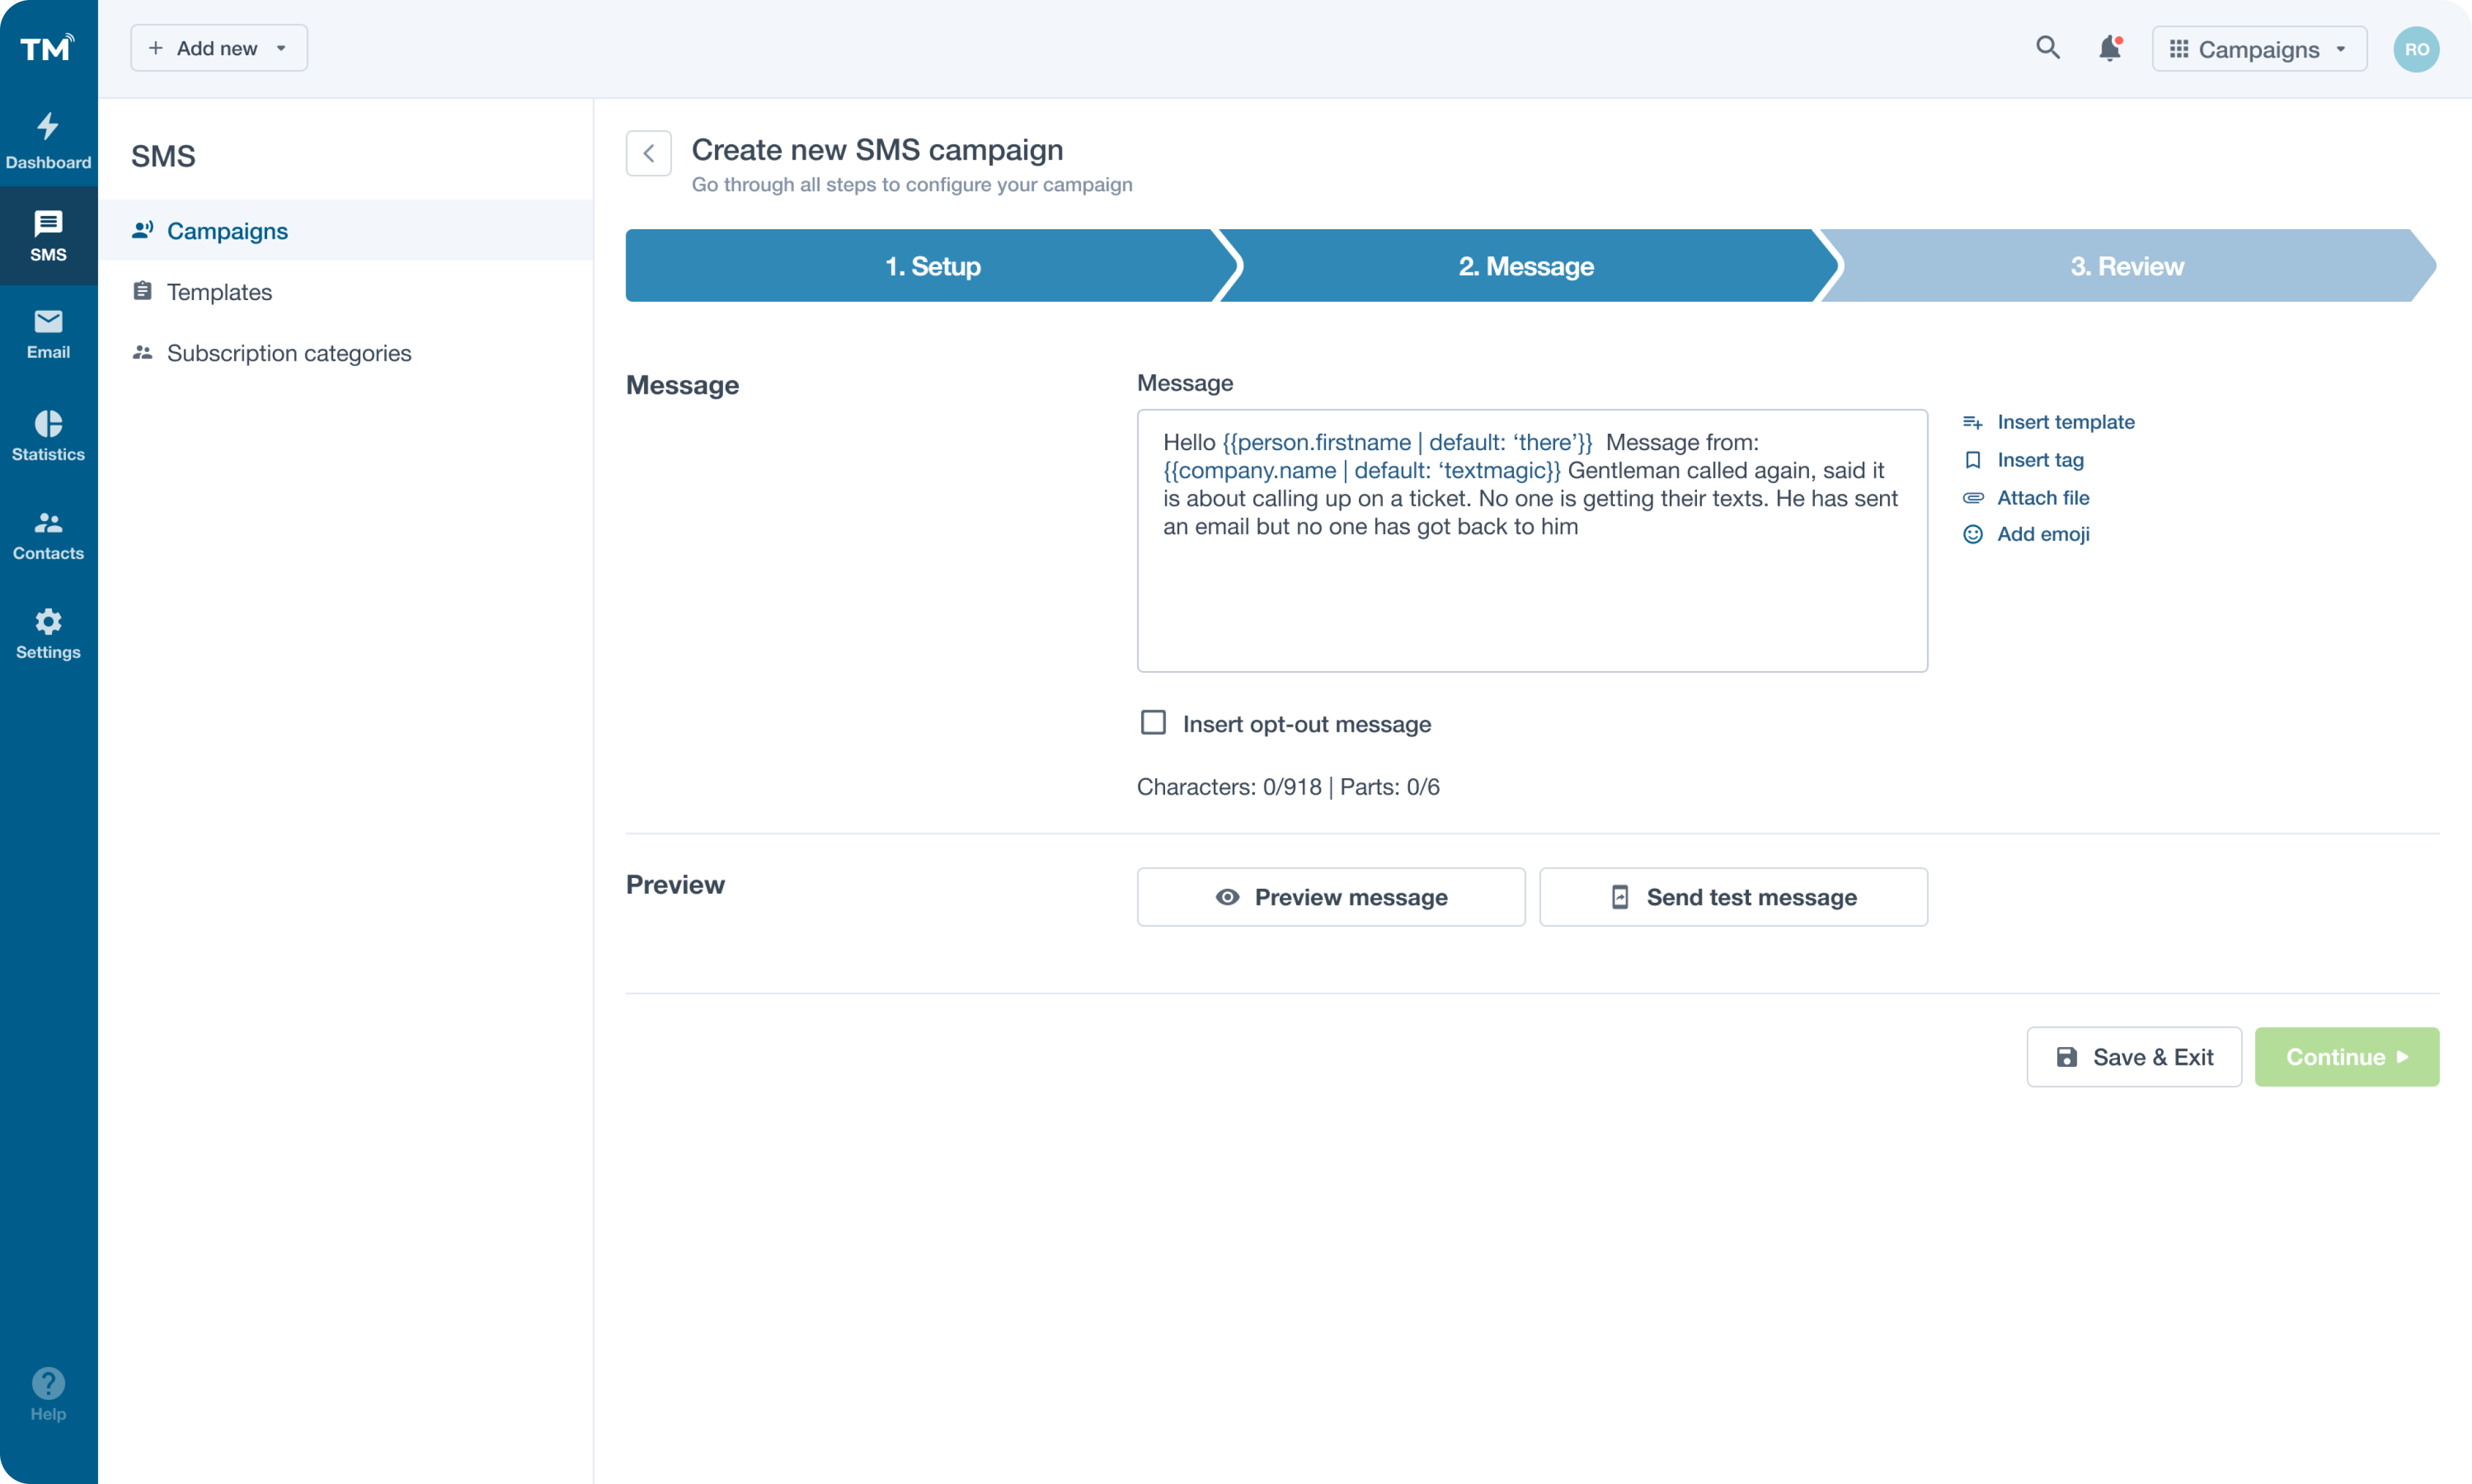Click inside the Message text area
Screen dimensions: 2472x1484
(x=1530, y=540)
